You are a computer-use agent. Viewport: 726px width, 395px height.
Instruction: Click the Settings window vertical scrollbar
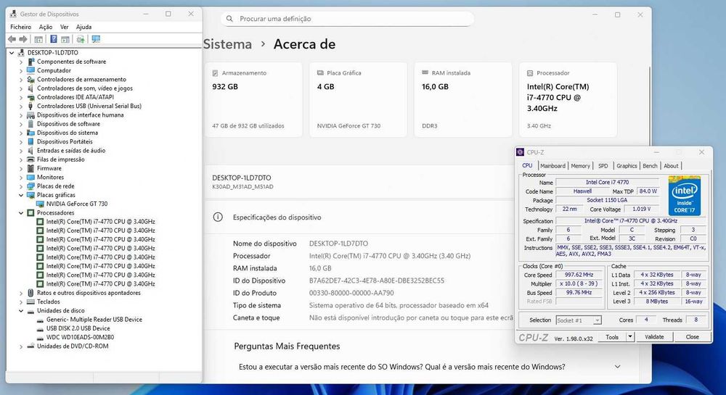point(650,106)
